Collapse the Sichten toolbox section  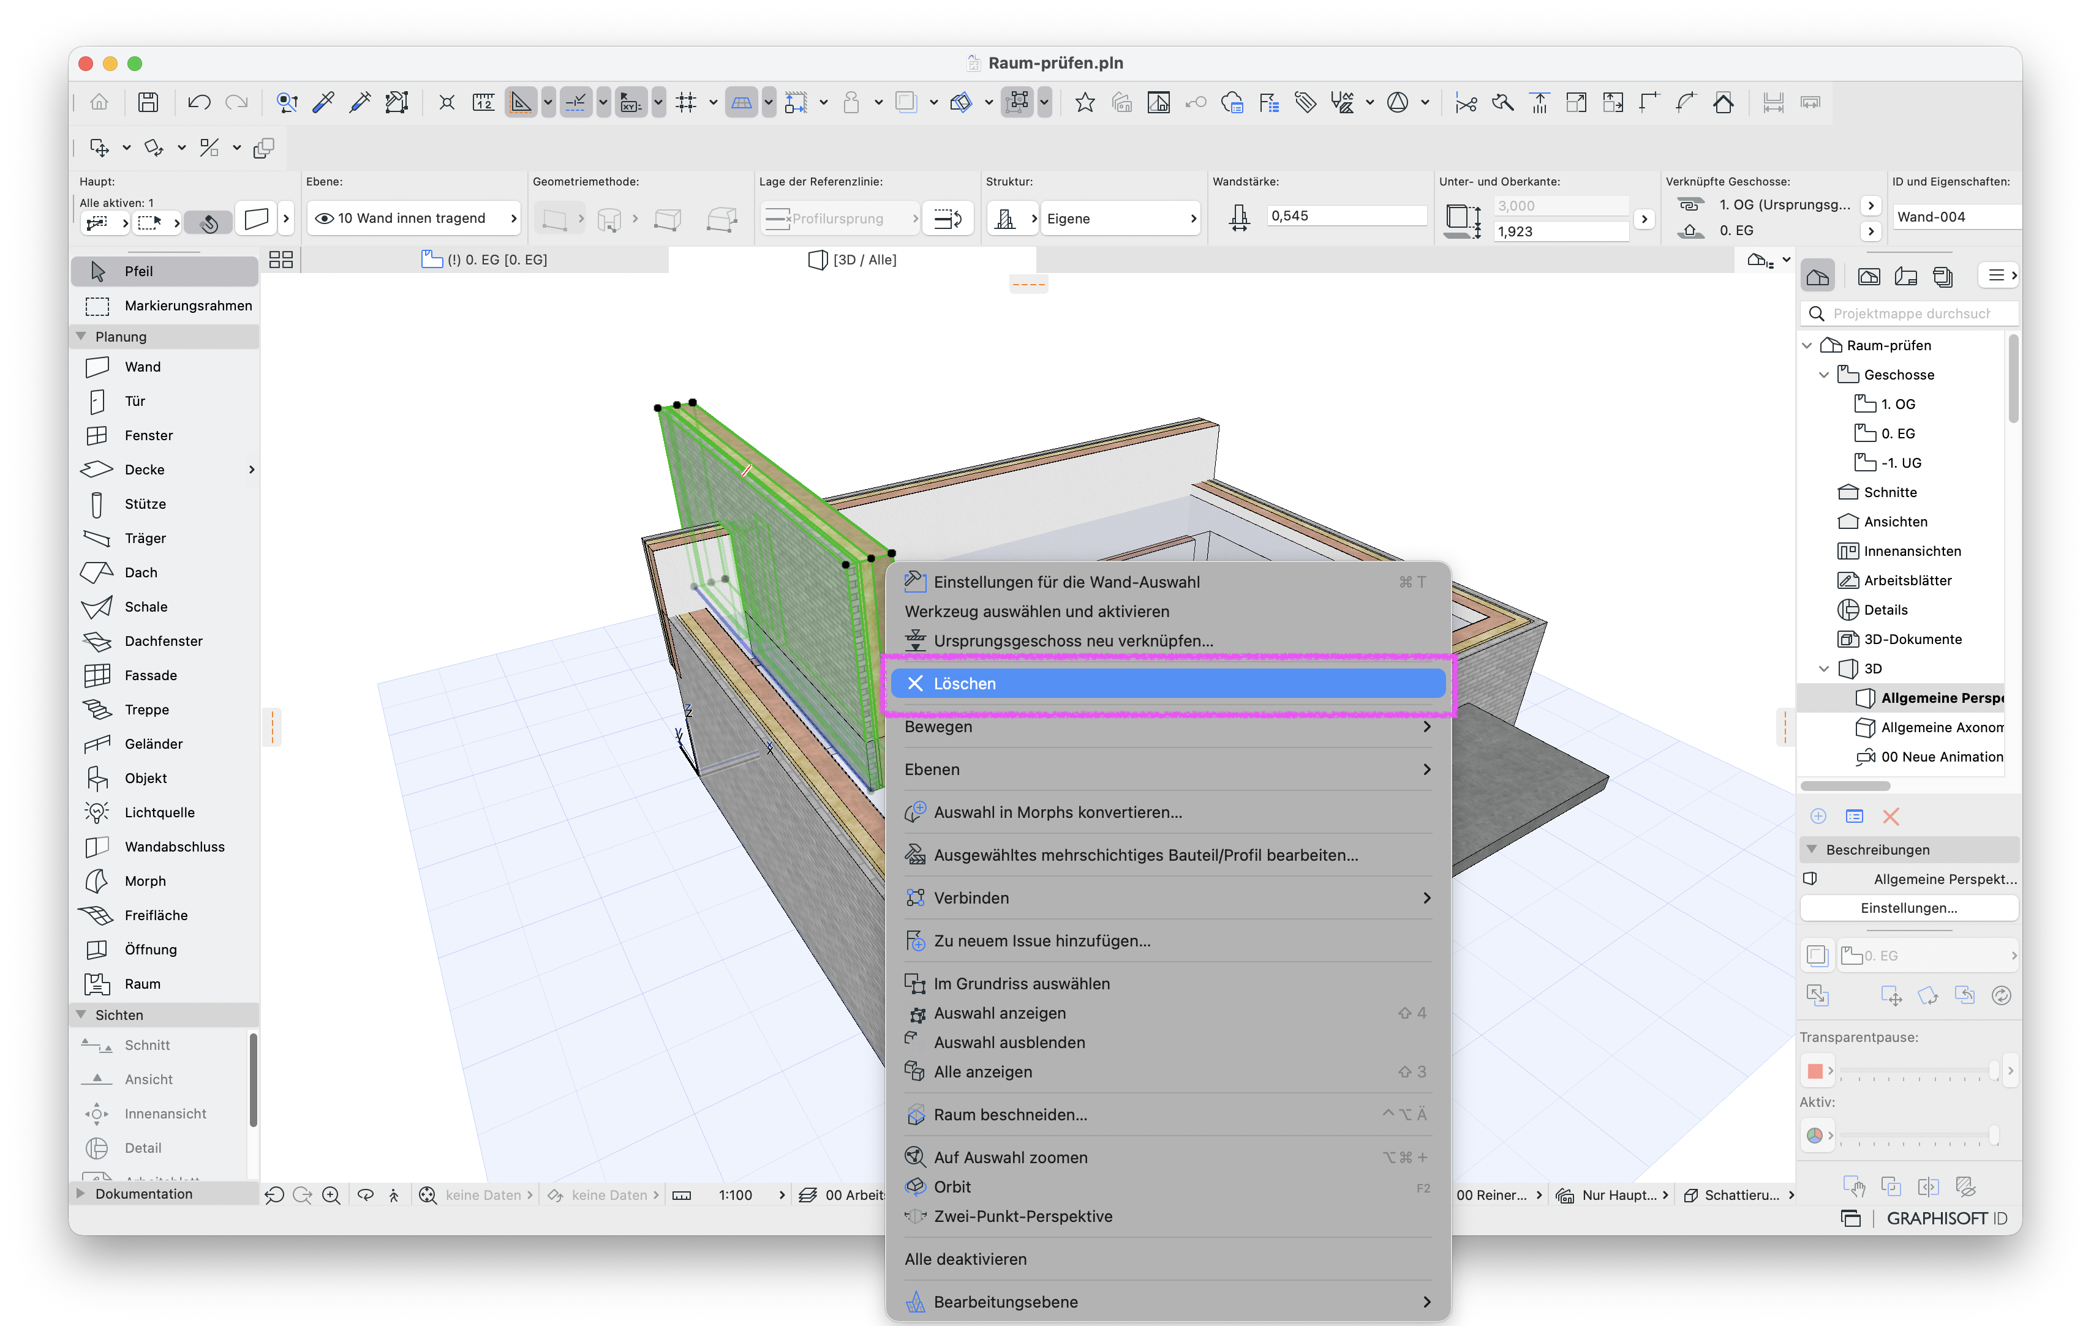(x=81, y=1014)
